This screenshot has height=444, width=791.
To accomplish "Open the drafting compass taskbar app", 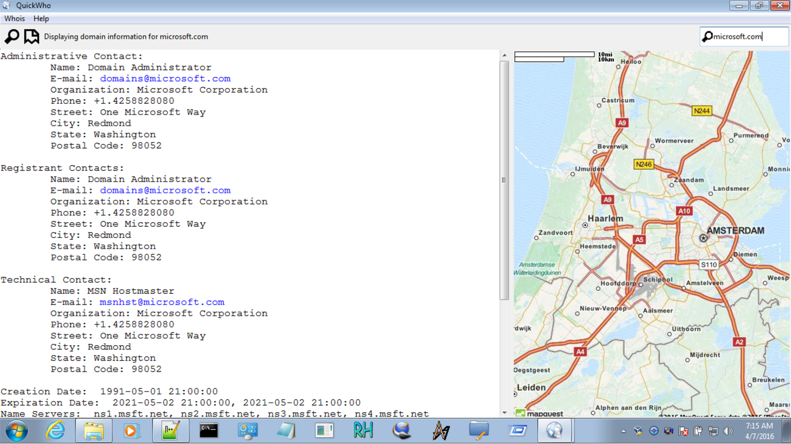I will 440,431.
